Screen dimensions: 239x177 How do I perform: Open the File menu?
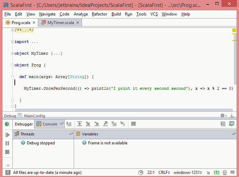(x=8, y=14)
